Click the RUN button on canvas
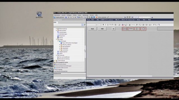179x100 pixels. point(102,29)
